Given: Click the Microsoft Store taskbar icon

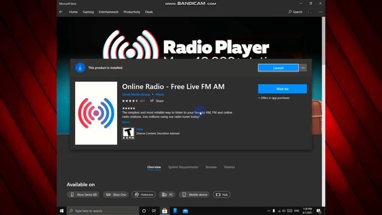Looking at the screenshot, I should coord(165,211).
